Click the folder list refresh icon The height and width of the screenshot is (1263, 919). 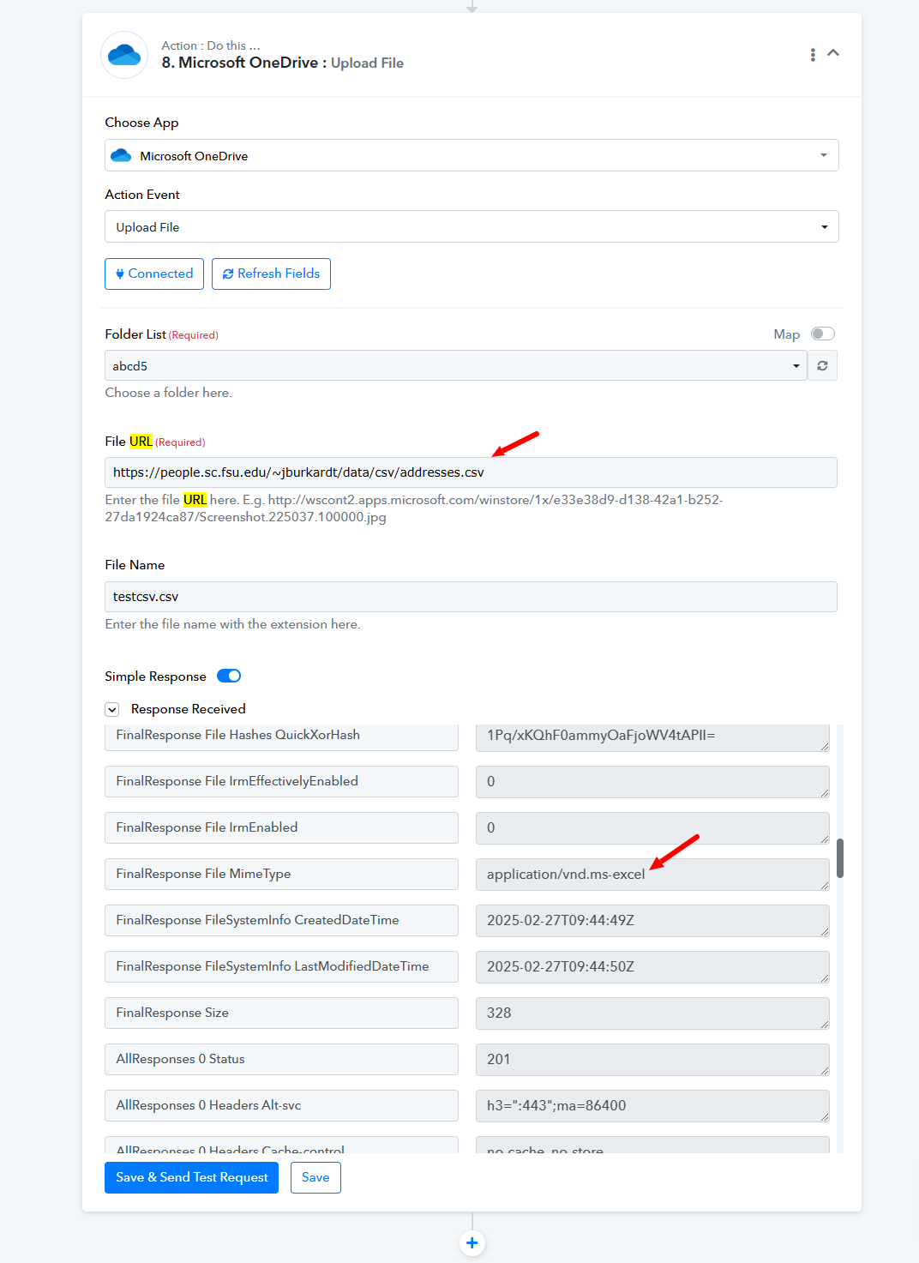(x=822, y=366)
